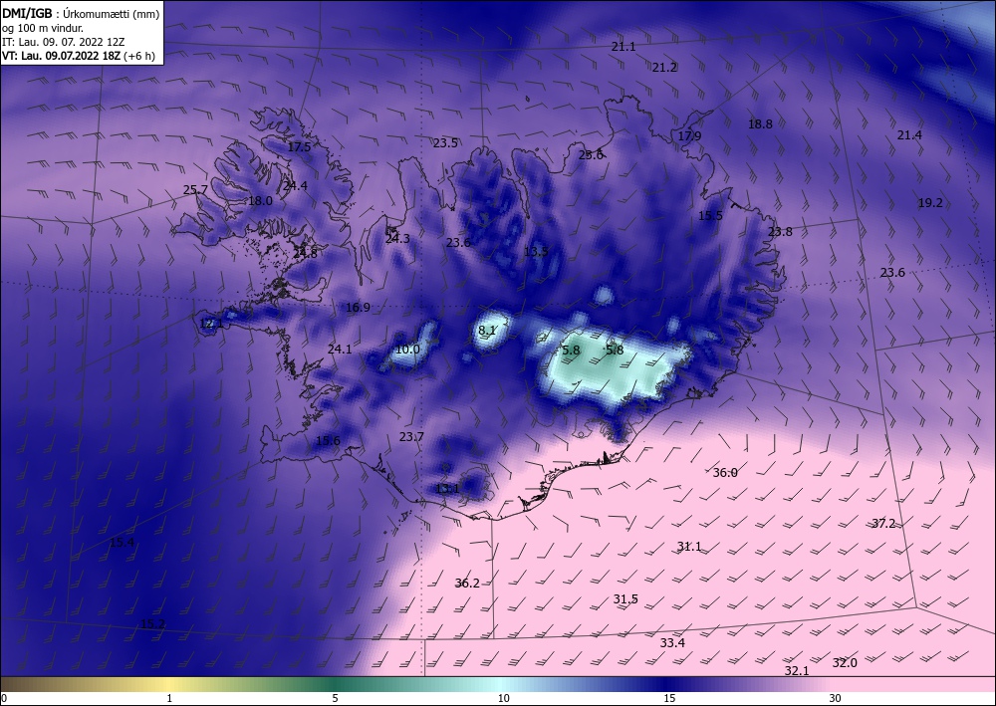996x706 pixels.
Task: Click the 33.4 value
Action: 672,643
